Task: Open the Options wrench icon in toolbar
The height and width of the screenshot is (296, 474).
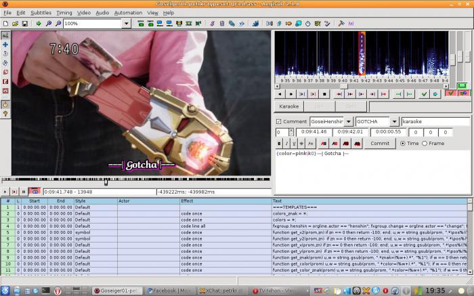Action: pyautogui.click(x=341, y=23)
